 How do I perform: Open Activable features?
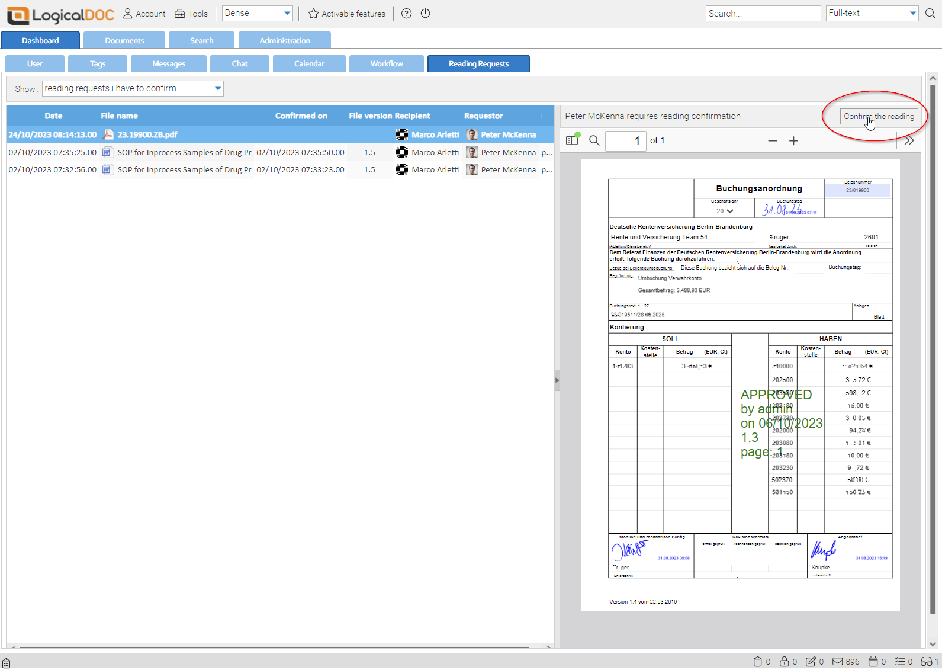[x=347, y=14]
